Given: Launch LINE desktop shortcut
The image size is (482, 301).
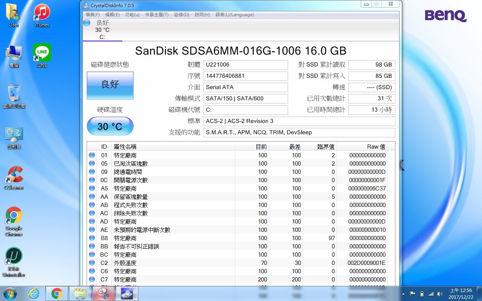Looking at the screenshot, I should 42,56.
